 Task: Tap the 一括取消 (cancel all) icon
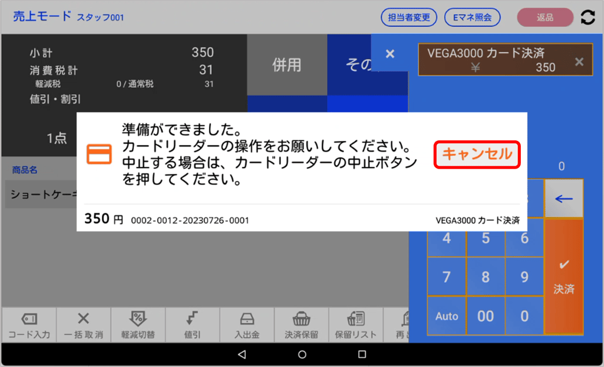tap(83, 325)
